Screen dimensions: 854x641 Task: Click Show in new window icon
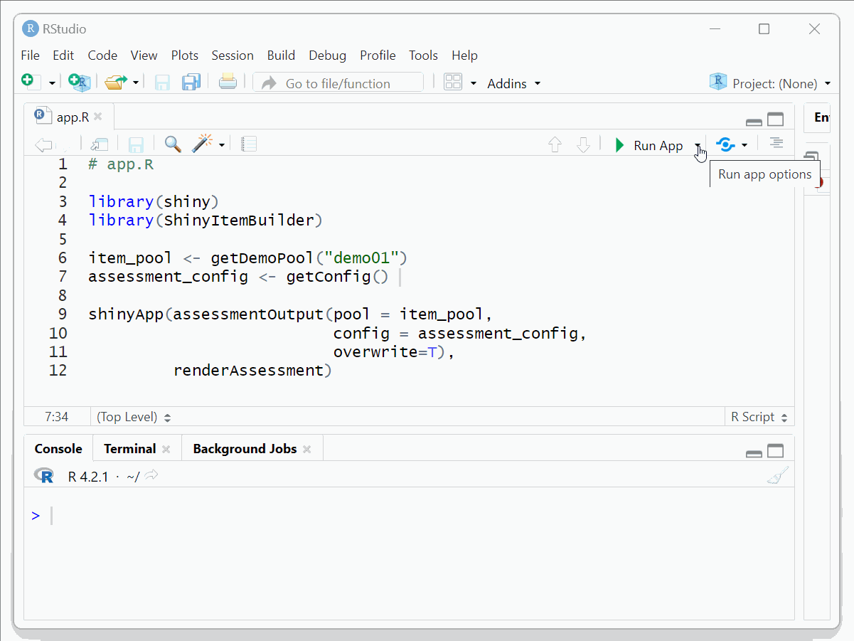(100, 144)
